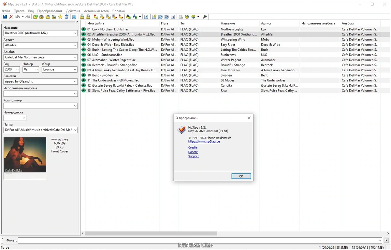Convert Tag to Tag

[120, 17]
